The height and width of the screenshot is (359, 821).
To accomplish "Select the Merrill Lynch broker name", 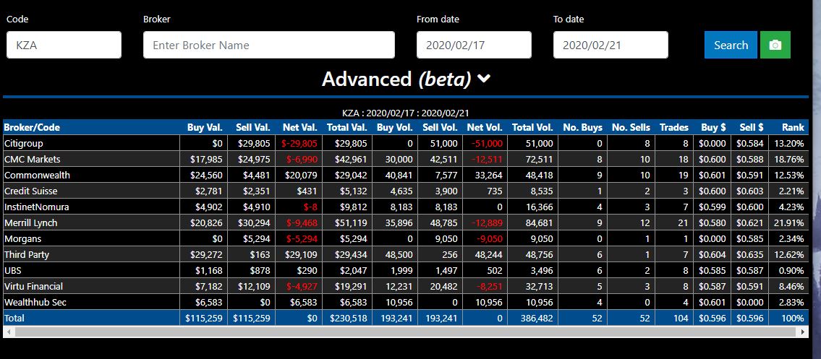I will [x=30, y=222].
